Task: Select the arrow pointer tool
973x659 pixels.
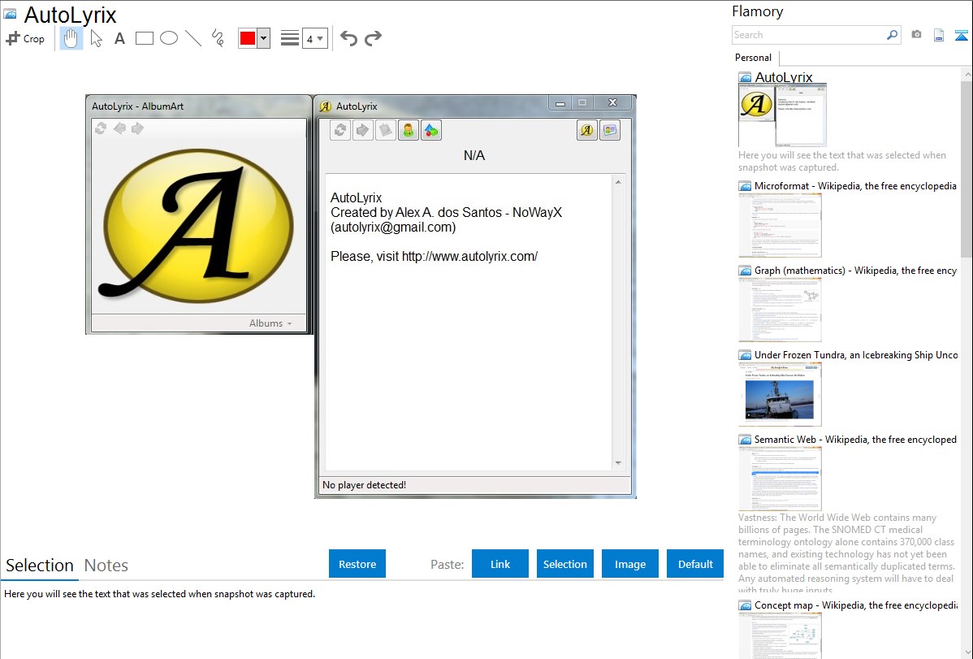Action: (x=96, y=38)
